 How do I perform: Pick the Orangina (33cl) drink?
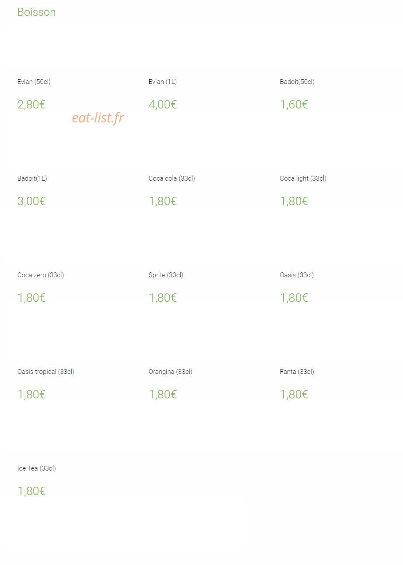171,372
